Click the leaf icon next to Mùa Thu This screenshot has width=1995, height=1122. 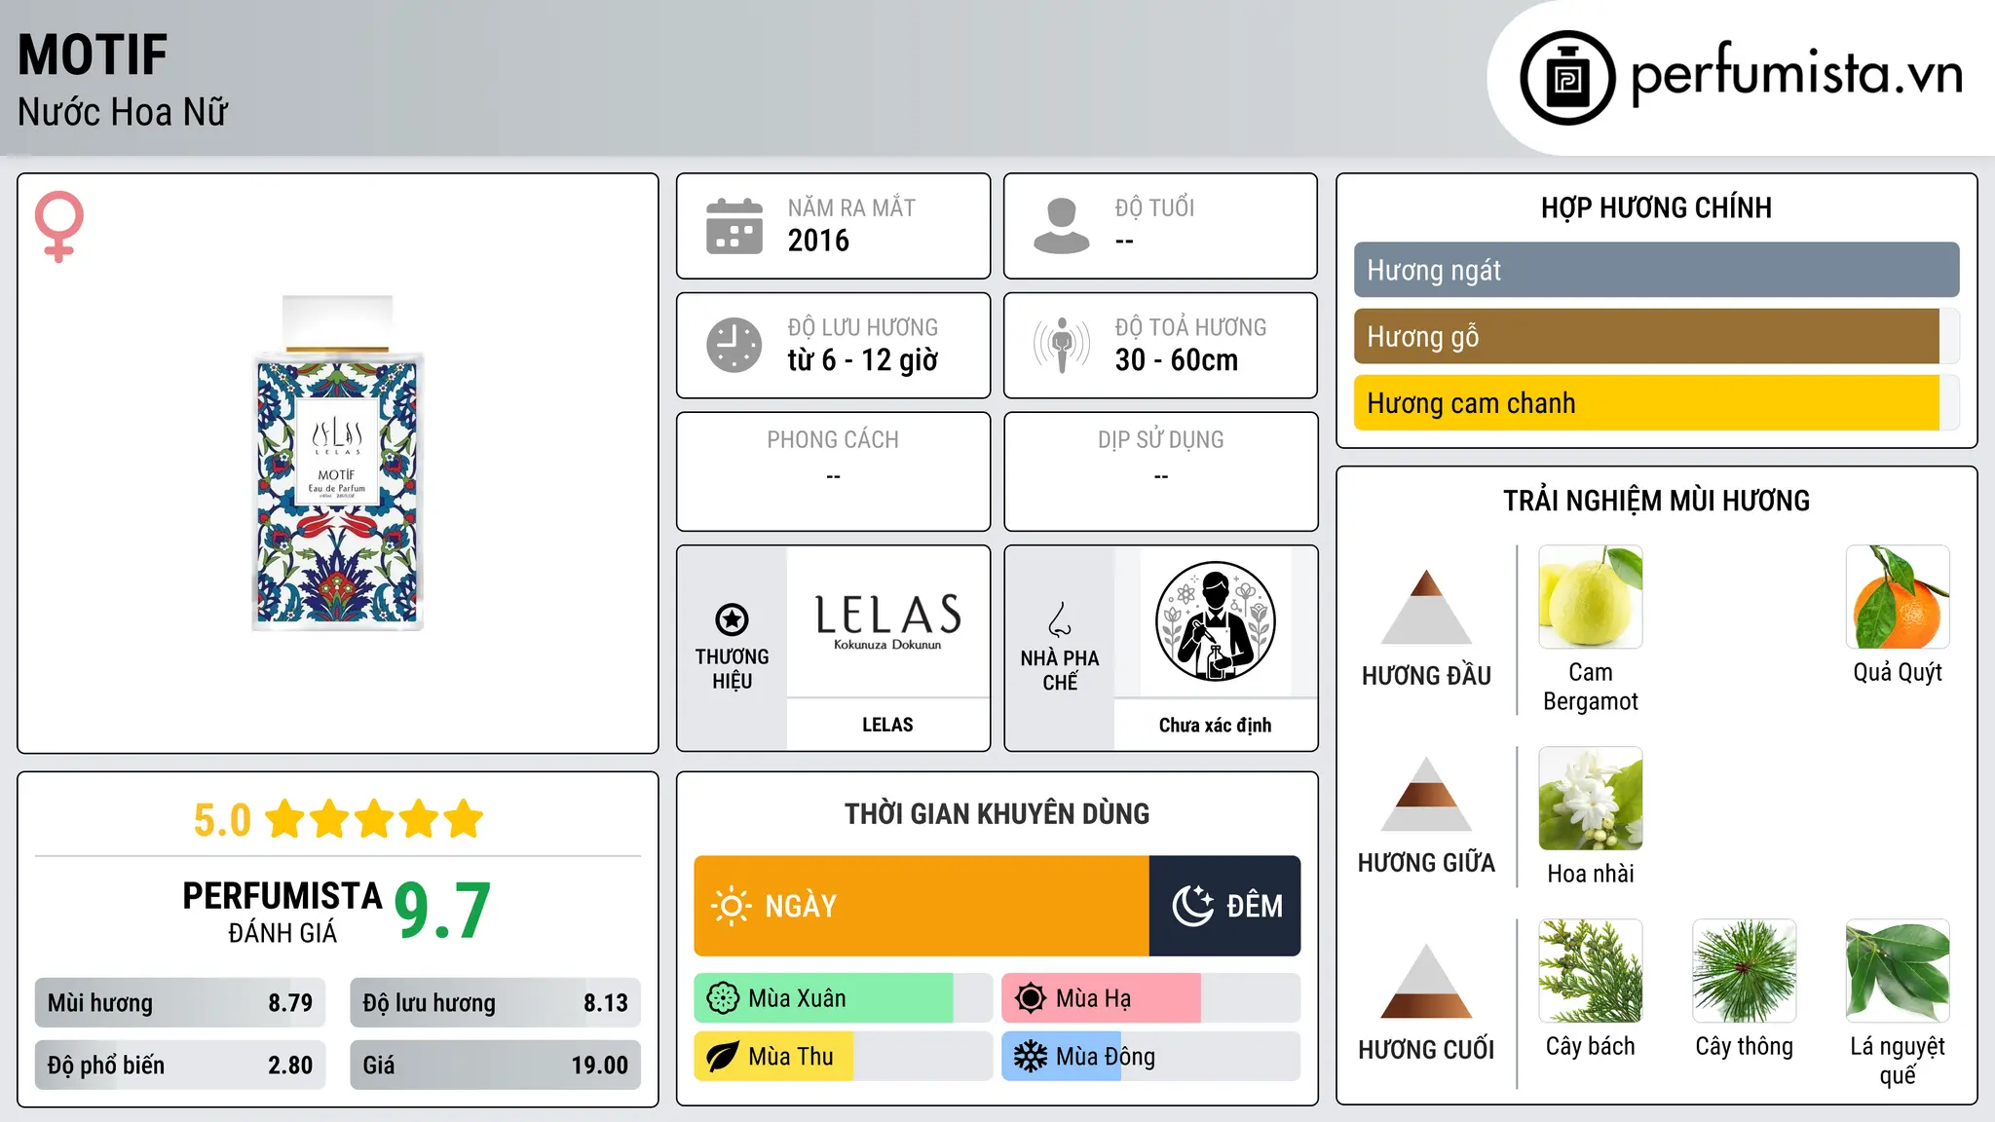pyautogui.click(x=723, y=1057)
